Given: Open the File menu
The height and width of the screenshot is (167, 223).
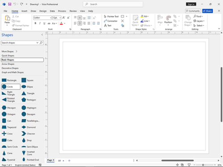Looking at the screenshot, I should point(5,11).
